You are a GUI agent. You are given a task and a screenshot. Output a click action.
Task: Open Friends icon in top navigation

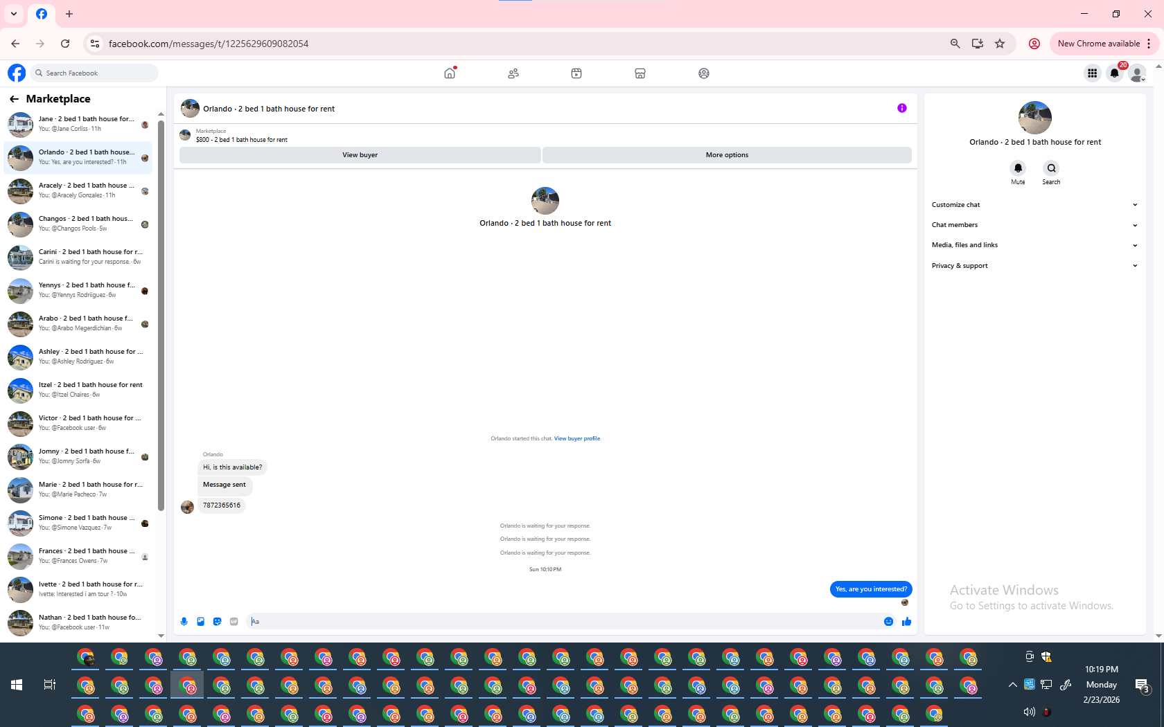tap(513, 73)
